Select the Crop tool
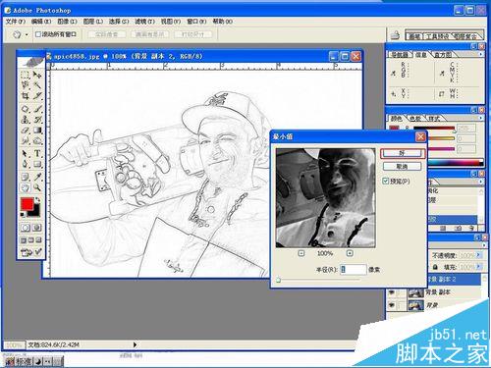Screen dimensions: 491x368 (x=26, y=96)
